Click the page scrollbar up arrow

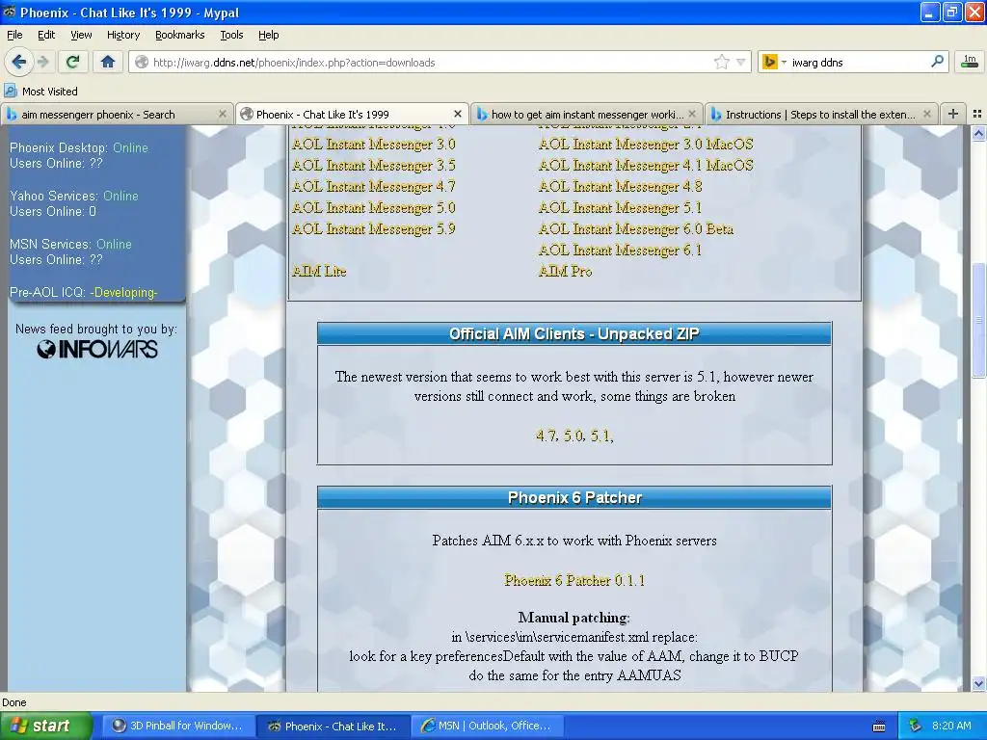tap(978, 133)
